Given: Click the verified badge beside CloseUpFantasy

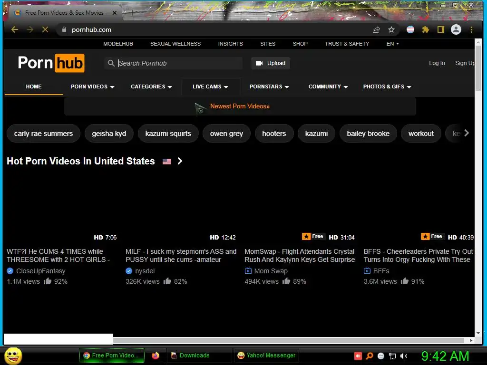Looking at the screenshot, I should click(10, 271).
